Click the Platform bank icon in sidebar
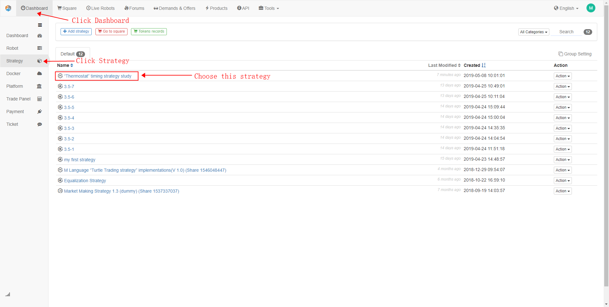 (39, 86)
